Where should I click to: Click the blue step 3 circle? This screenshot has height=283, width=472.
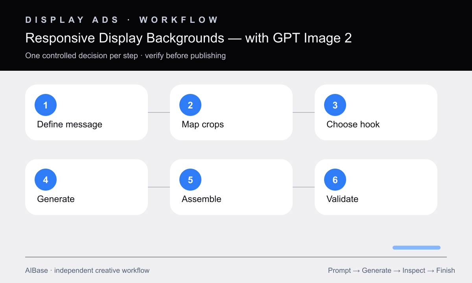[335, 105]
